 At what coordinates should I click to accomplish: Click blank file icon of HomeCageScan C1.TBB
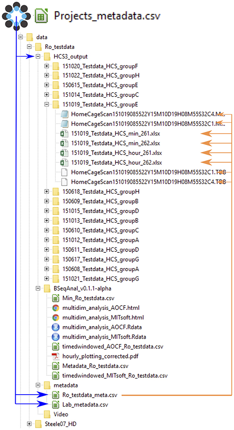point(64,172)
